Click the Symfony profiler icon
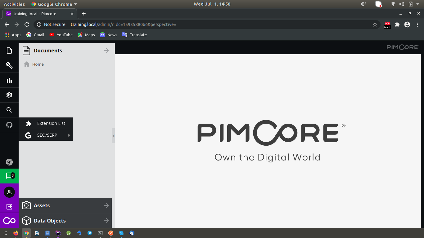 click(x=9, y=162)
